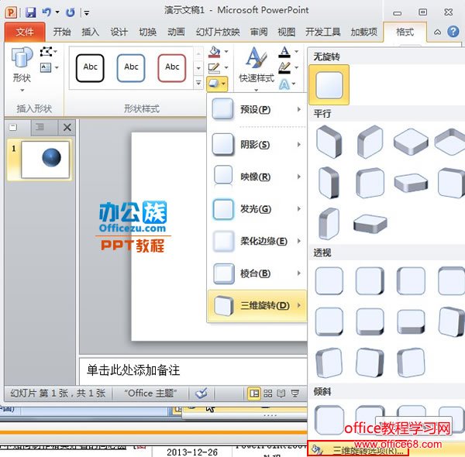Pick the third preset in first 平行 row
This screenshot has width=465, height=457.
click(411, 142)
